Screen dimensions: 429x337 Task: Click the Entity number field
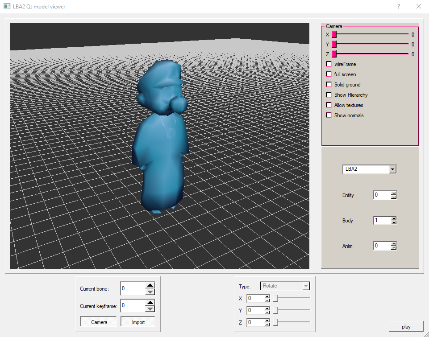pyautogui.click(x=382, y=195)
